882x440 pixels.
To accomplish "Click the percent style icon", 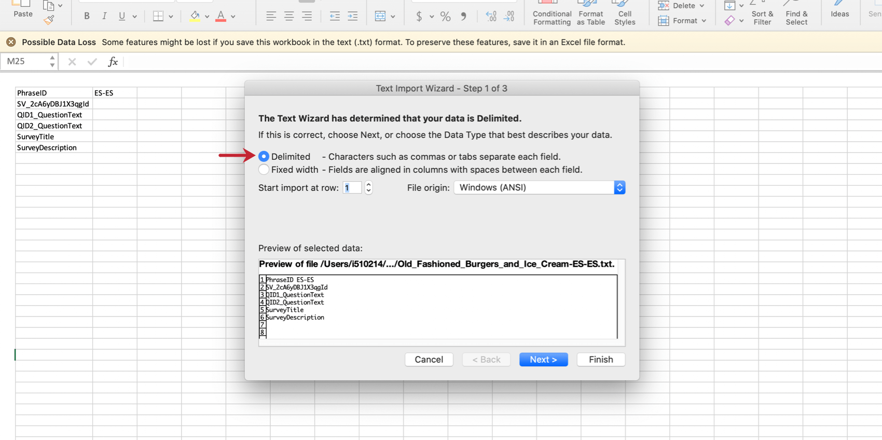I will point(445,17).
